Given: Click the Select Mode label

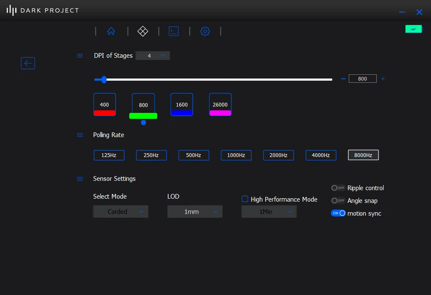Looking at the screenshot, I should [110, 196].
